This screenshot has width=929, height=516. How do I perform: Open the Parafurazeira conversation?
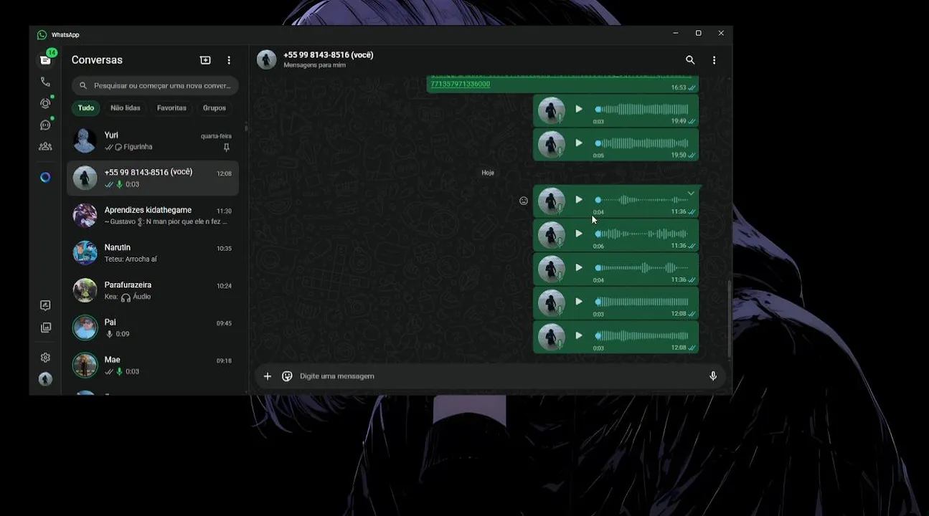click(153, 290)
